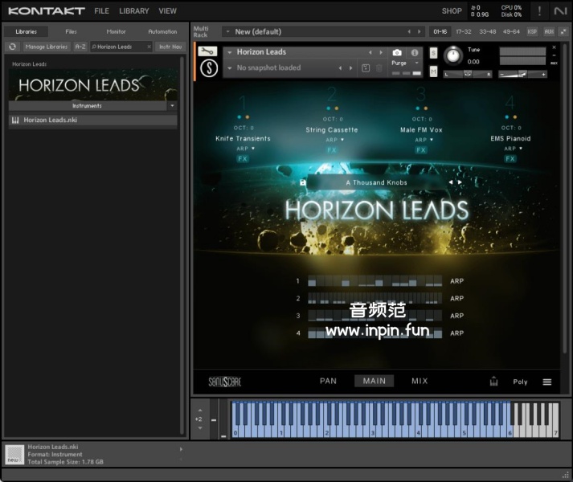The image size is (573, 482).
Task: Click the exclamation warning icon
Action: (539, 11)
